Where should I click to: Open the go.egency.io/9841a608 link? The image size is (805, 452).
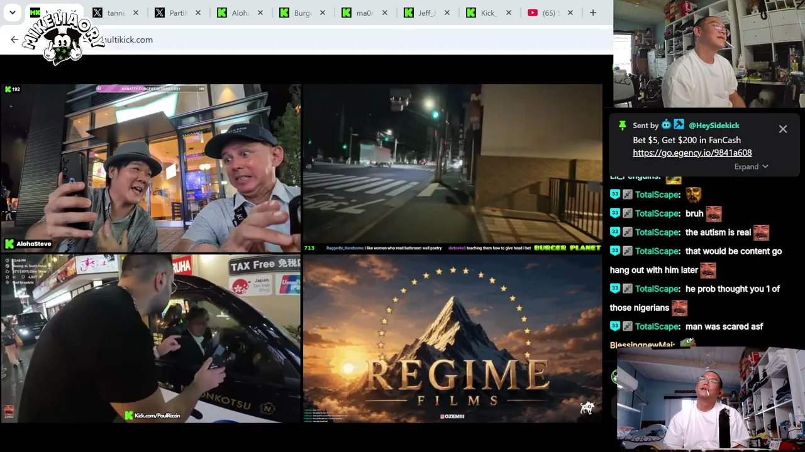pyautogui.click(x=692, y=153)
